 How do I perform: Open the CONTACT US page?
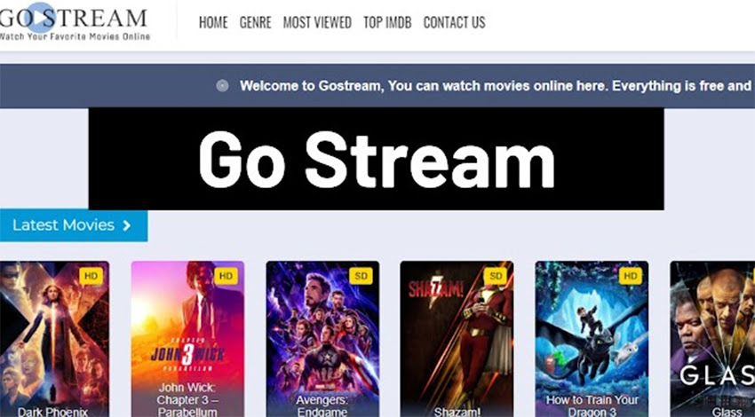[455, 22]
